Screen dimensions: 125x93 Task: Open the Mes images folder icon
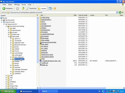click(41, 38)
